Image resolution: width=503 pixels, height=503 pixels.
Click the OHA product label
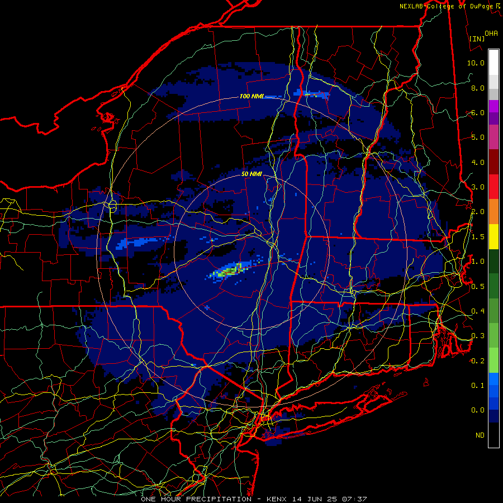[491, 33]
